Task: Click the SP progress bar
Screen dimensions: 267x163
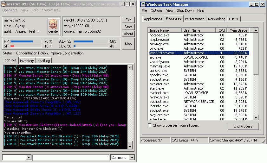Action: (x=26, y=46)
